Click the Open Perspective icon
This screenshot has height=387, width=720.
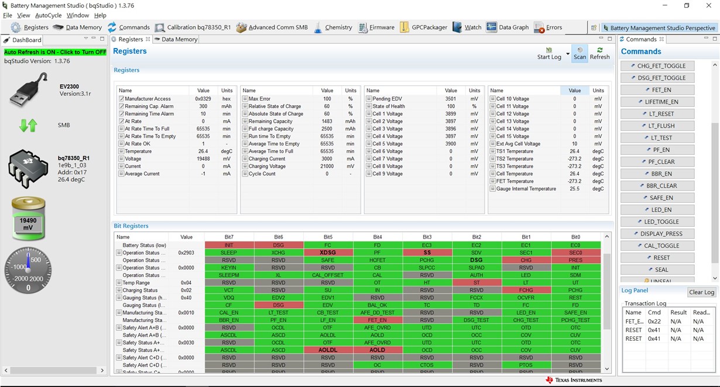tap(594, 27)
